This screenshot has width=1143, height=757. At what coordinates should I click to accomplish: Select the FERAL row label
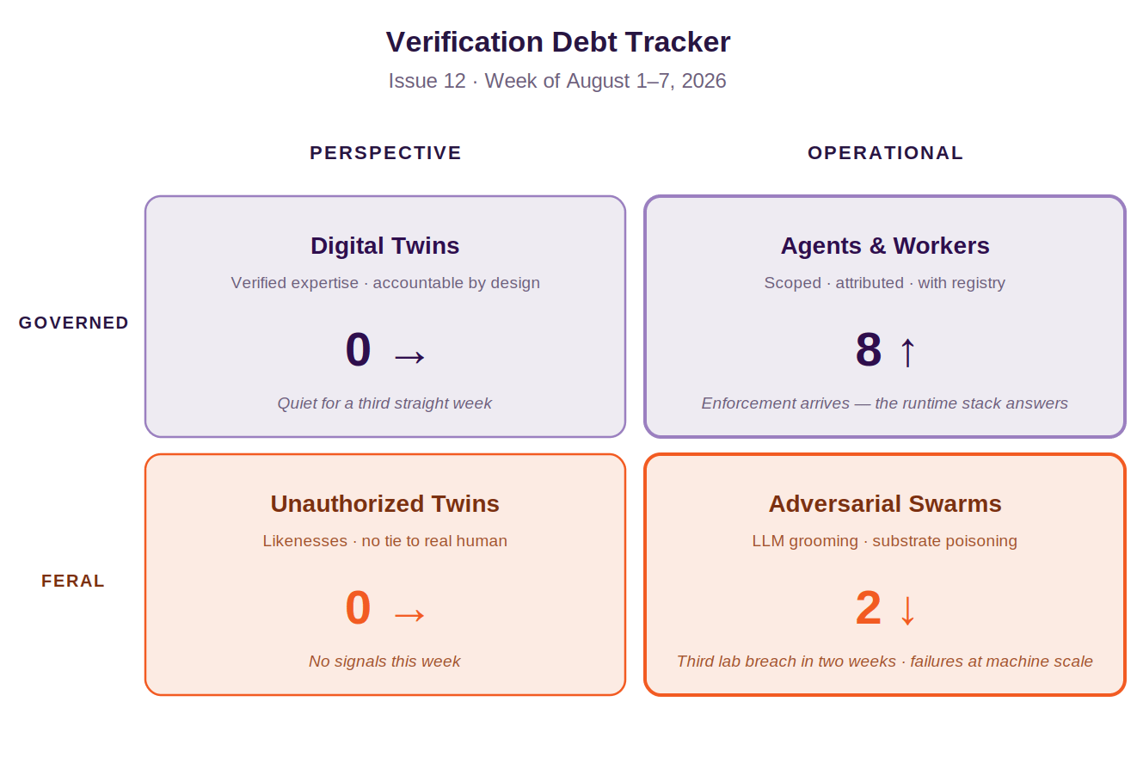[73, 581]
